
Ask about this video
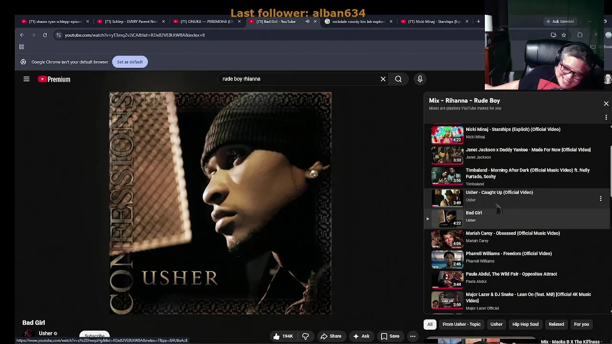(x=361, y=336)
